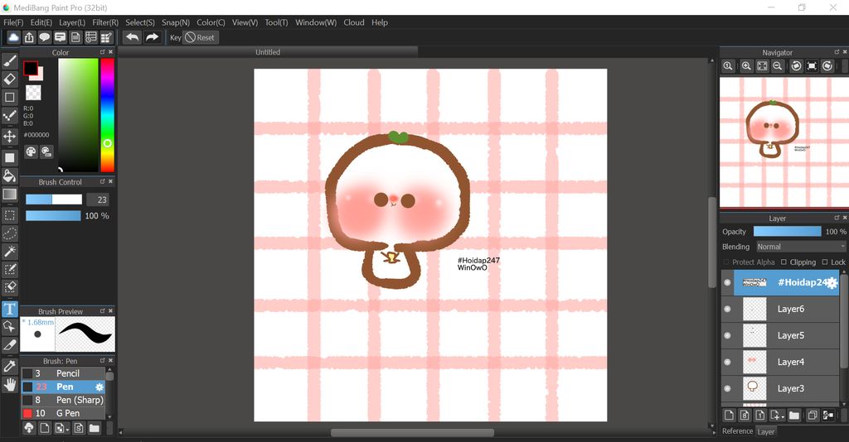849x442 pixels.
Task: Open Pen brush settings gear
Action: (99, 387)
